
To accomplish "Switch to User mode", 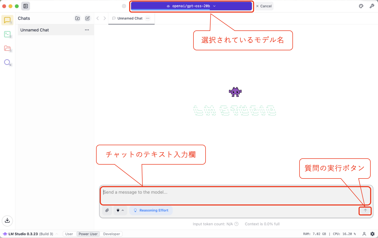I will (69, 234).
